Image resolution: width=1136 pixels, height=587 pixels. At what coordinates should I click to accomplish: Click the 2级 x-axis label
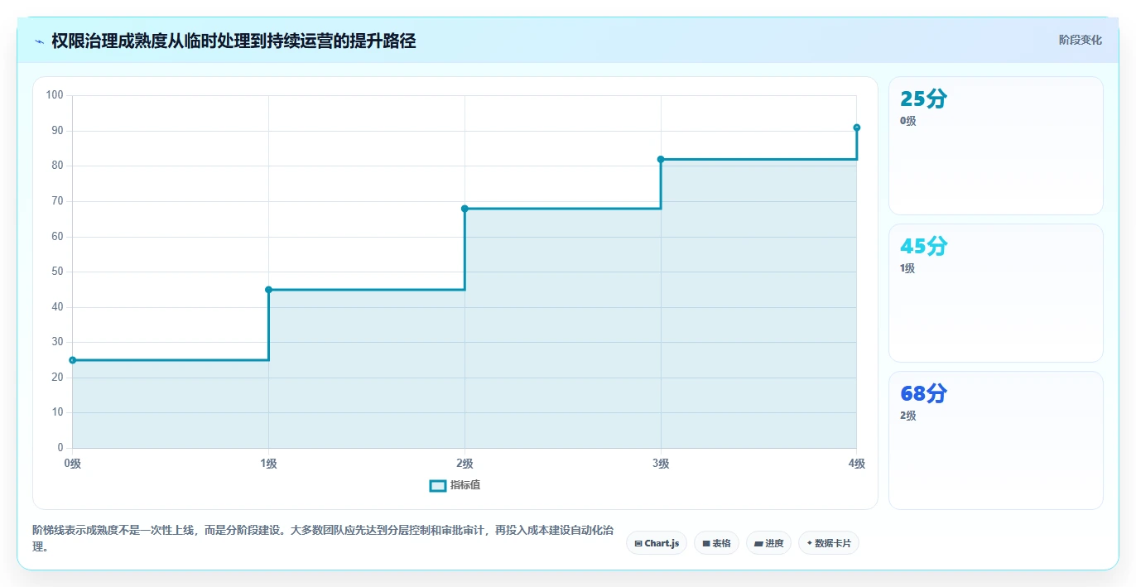(x=465, y=464)
